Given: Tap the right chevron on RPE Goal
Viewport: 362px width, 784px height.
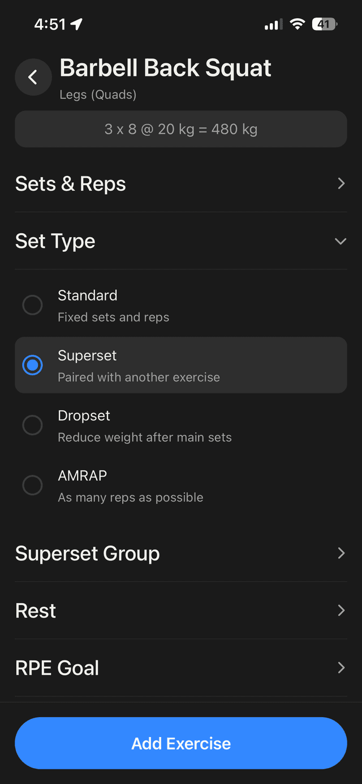Looking at the screenshot, I should point(341,667).
